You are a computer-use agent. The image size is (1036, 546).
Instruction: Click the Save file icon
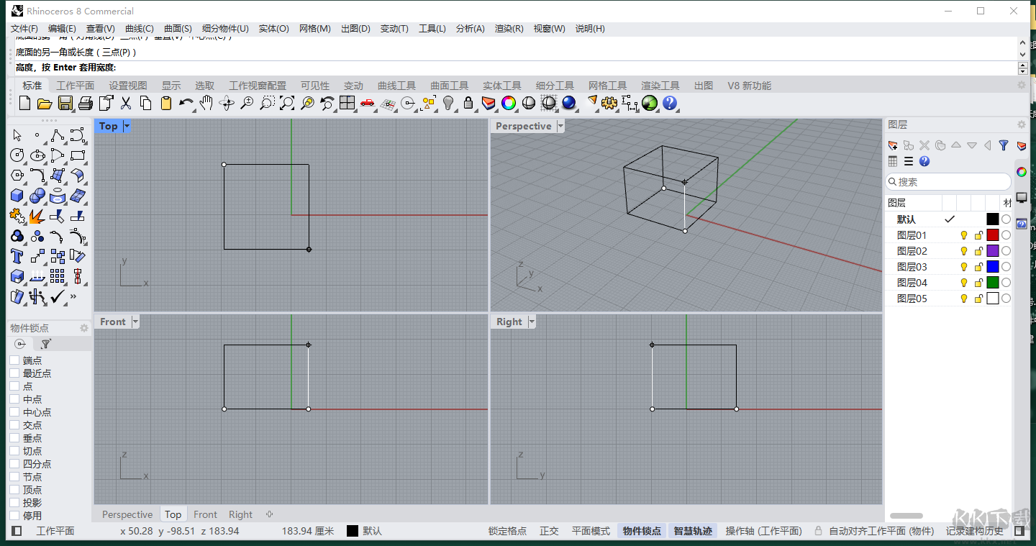66,103
